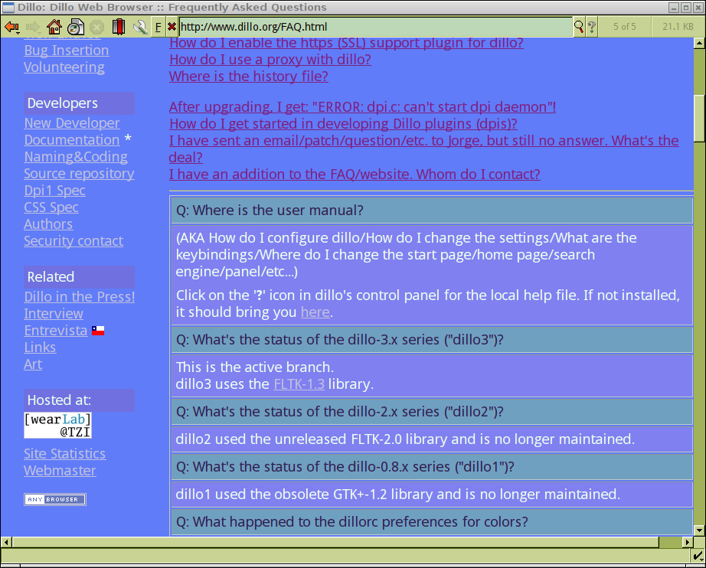This screenshot has height=568, width=706.
Task: Open the "Where is the history file?" link
Action: pyautogui.click(x=248, y=77)
